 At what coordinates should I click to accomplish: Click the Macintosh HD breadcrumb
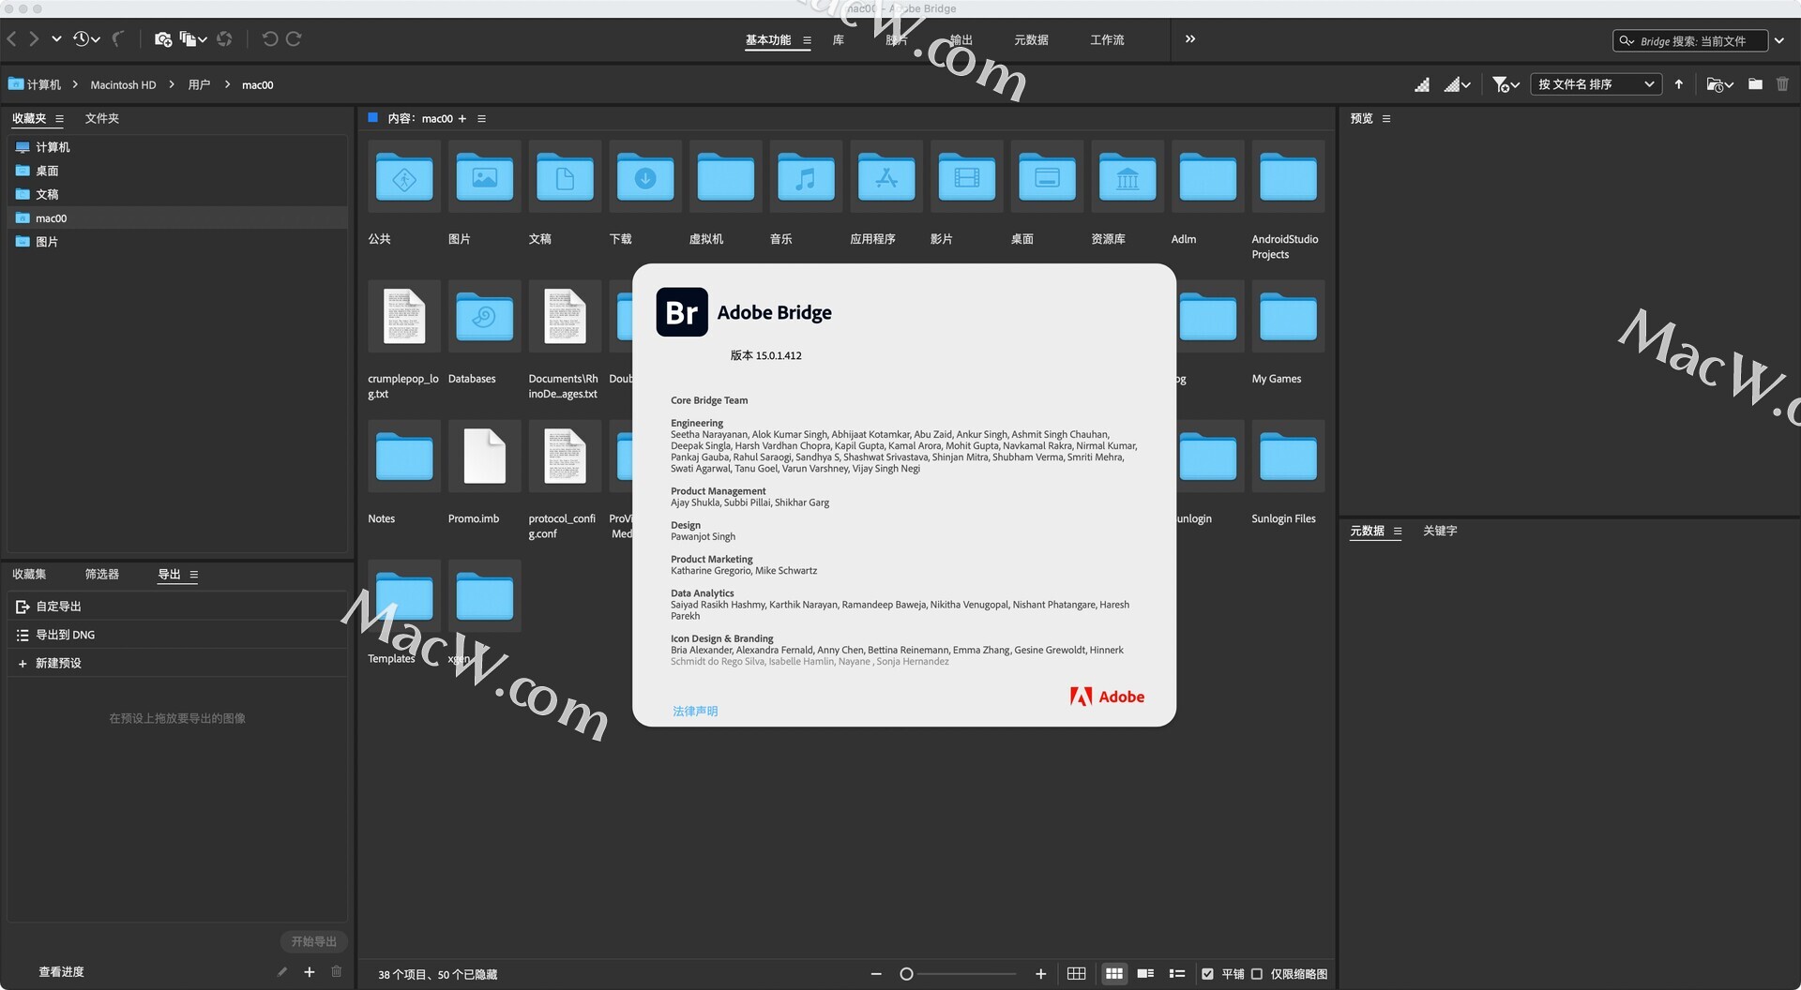(x=123, y=84)
